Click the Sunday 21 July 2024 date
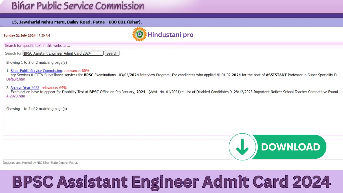This screenshot has width=343, height=193. [19, 35]
